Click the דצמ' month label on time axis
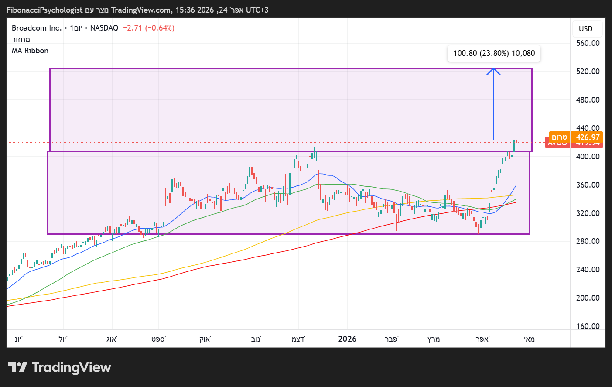 (298, 339)
